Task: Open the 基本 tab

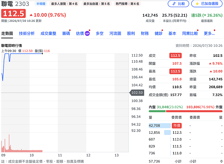Action: coord(172,33)
